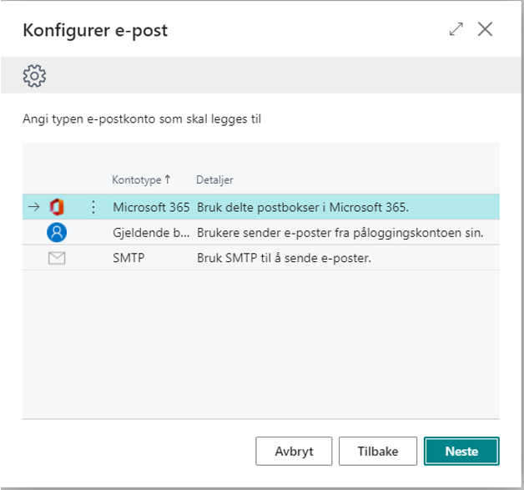The width and height of the screenshot is (524, 490).
Task: Click the Microsoft 365 Office logo icon
Action: click(57, 207)
